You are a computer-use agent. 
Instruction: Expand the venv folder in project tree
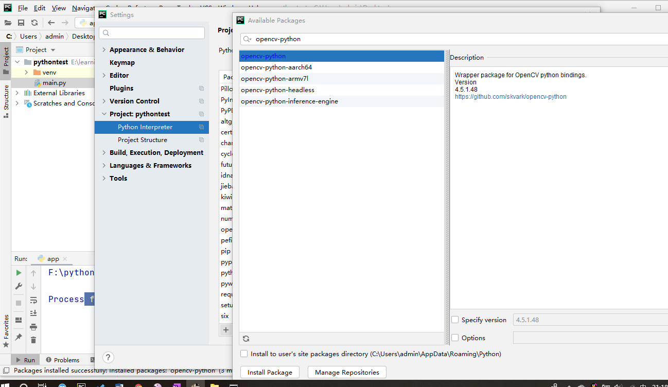pyautogui.click(x=26, y=73)
